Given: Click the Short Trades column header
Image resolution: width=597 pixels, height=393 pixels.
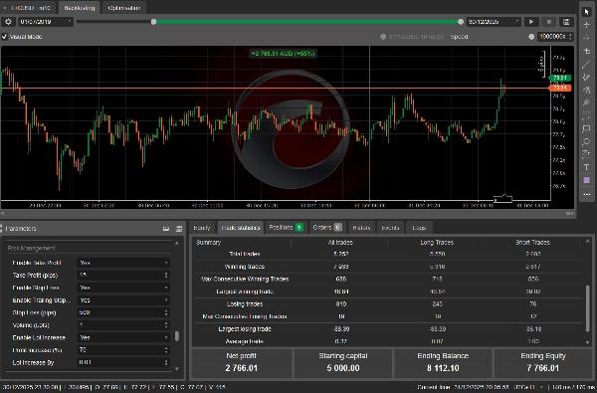Looking at the screenshot, I should click(x=532, y=242).
